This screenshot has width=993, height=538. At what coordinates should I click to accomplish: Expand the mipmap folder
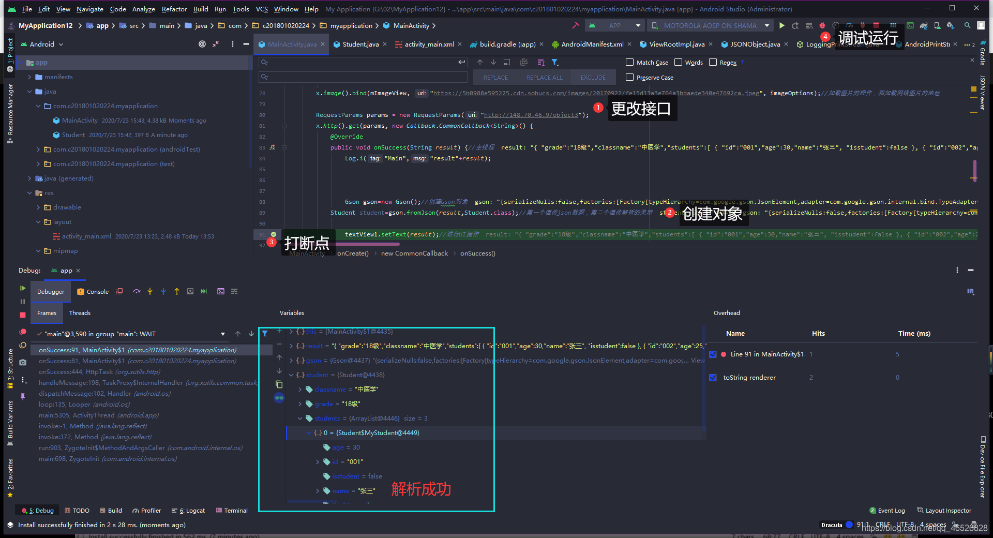38,251
